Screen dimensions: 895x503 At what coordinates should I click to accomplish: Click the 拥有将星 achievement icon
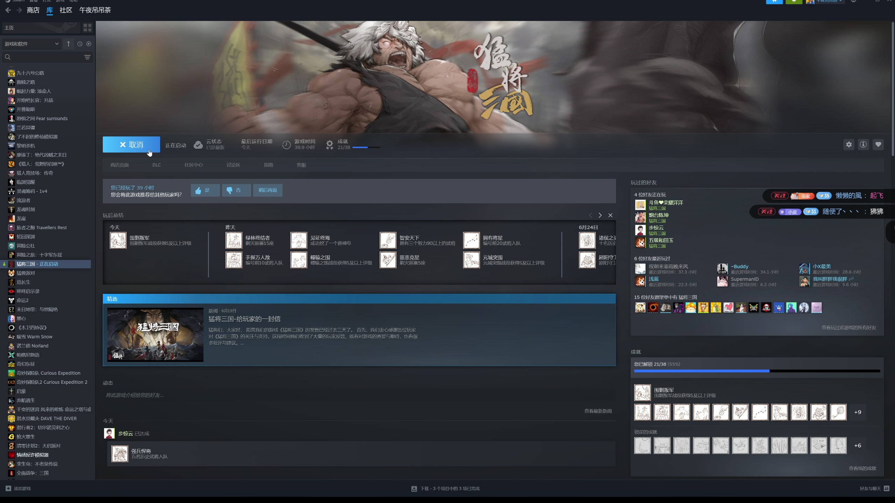coord(471,241)
